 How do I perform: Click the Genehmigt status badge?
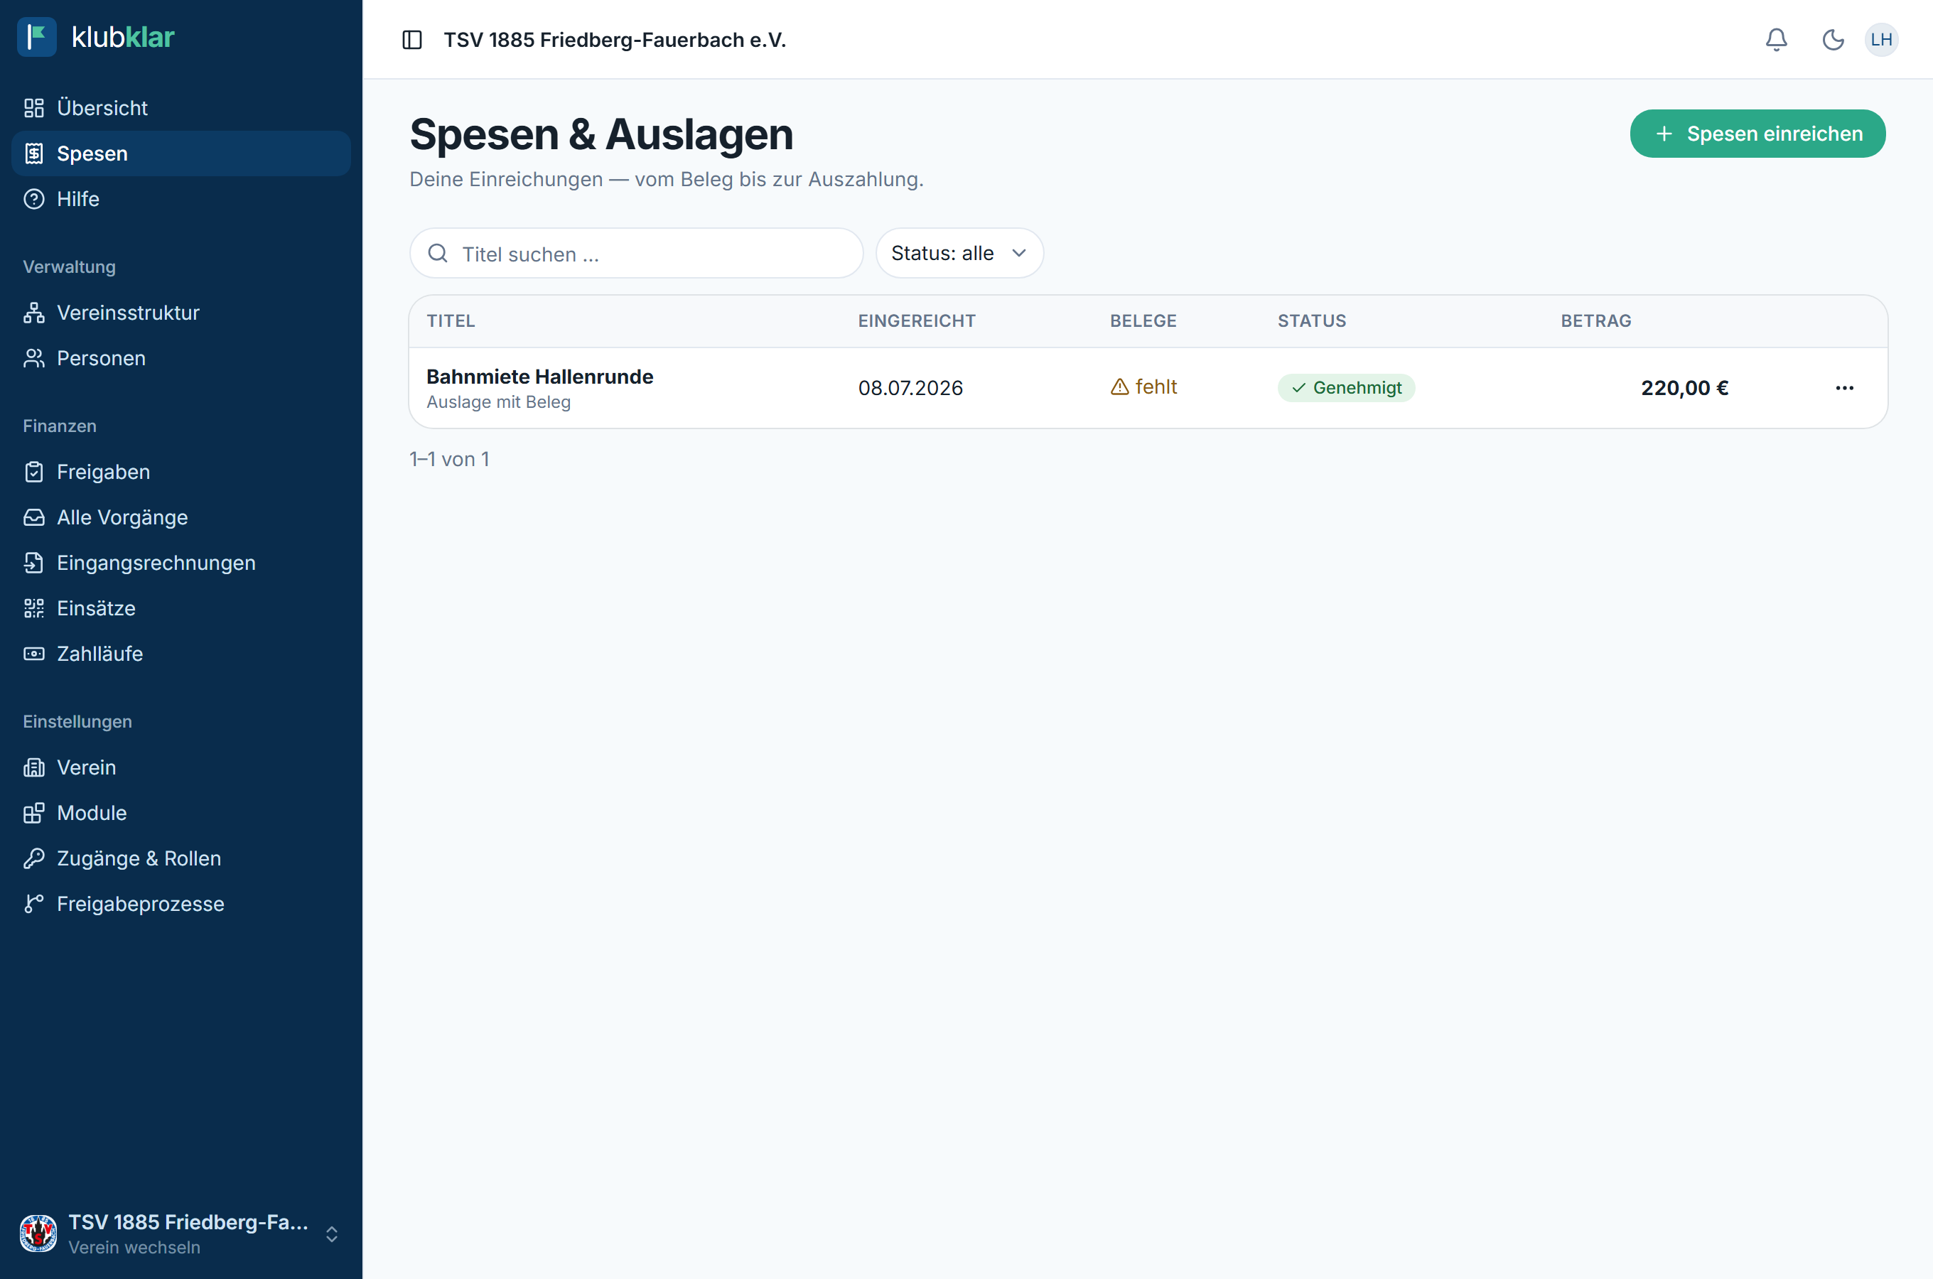[1346, 388]
